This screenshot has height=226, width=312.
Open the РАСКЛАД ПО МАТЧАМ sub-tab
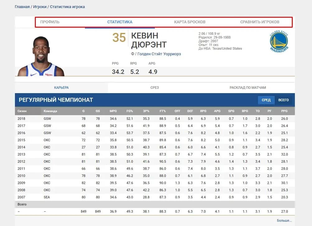(x=248, y=88)
